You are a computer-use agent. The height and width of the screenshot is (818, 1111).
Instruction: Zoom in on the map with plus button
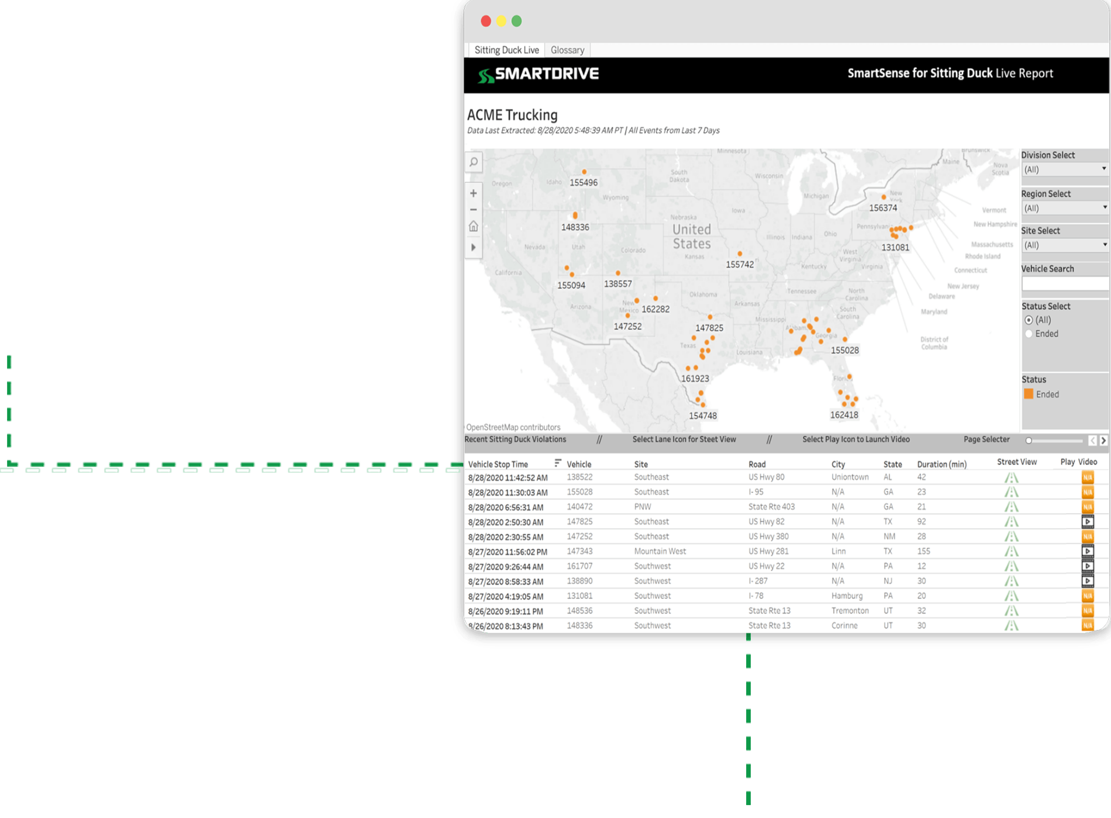(474, 193)
